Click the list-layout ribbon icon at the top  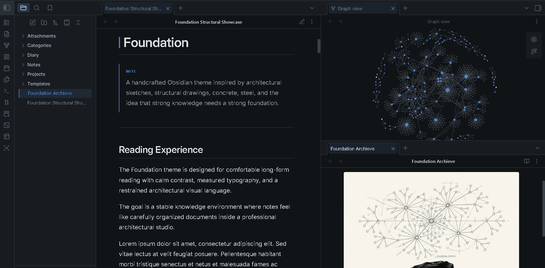coord(7,22)
